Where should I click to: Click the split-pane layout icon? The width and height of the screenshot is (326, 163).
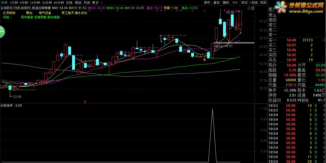point(253,8)
